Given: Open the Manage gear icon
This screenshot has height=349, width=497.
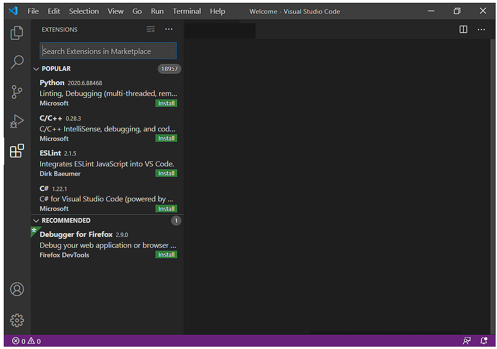Looking at the screenshot, I should tap(17, 320).
